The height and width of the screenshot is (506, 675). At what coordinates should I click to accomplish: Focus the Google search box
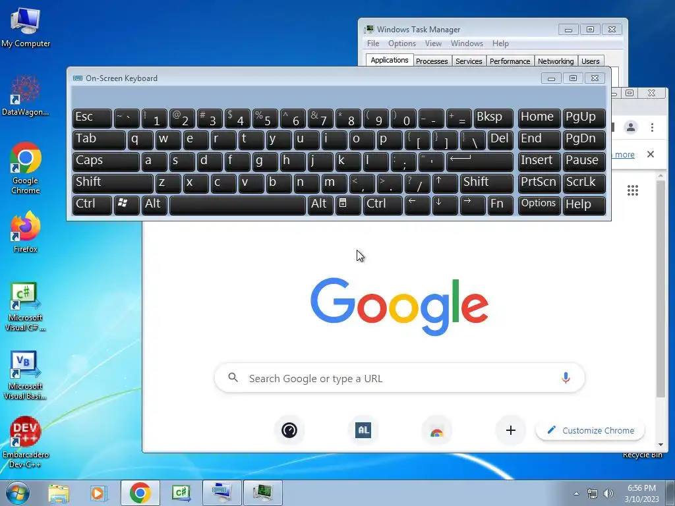coord(399,378)
